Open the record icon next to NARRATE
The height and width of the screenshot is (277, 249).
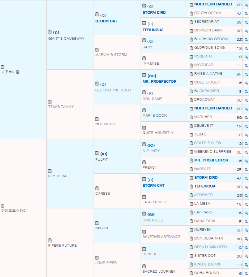pos(191,169)
